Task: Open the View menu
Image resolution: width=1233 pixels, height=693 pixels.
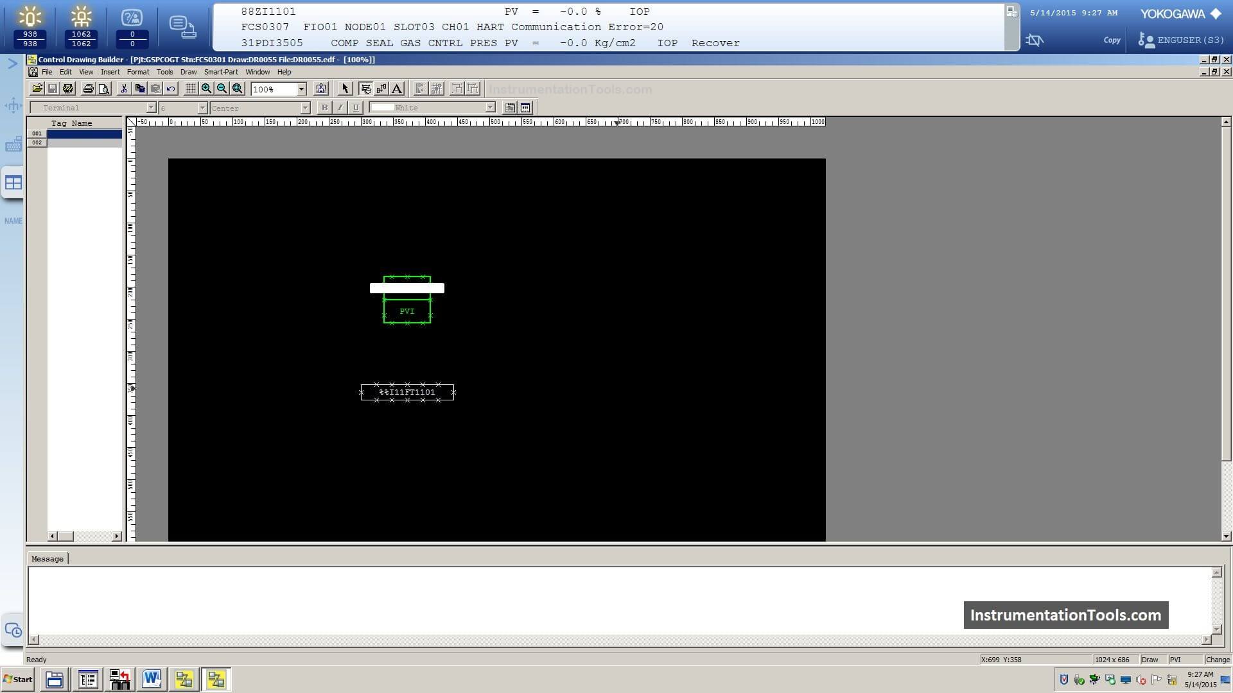Action: 86,72
